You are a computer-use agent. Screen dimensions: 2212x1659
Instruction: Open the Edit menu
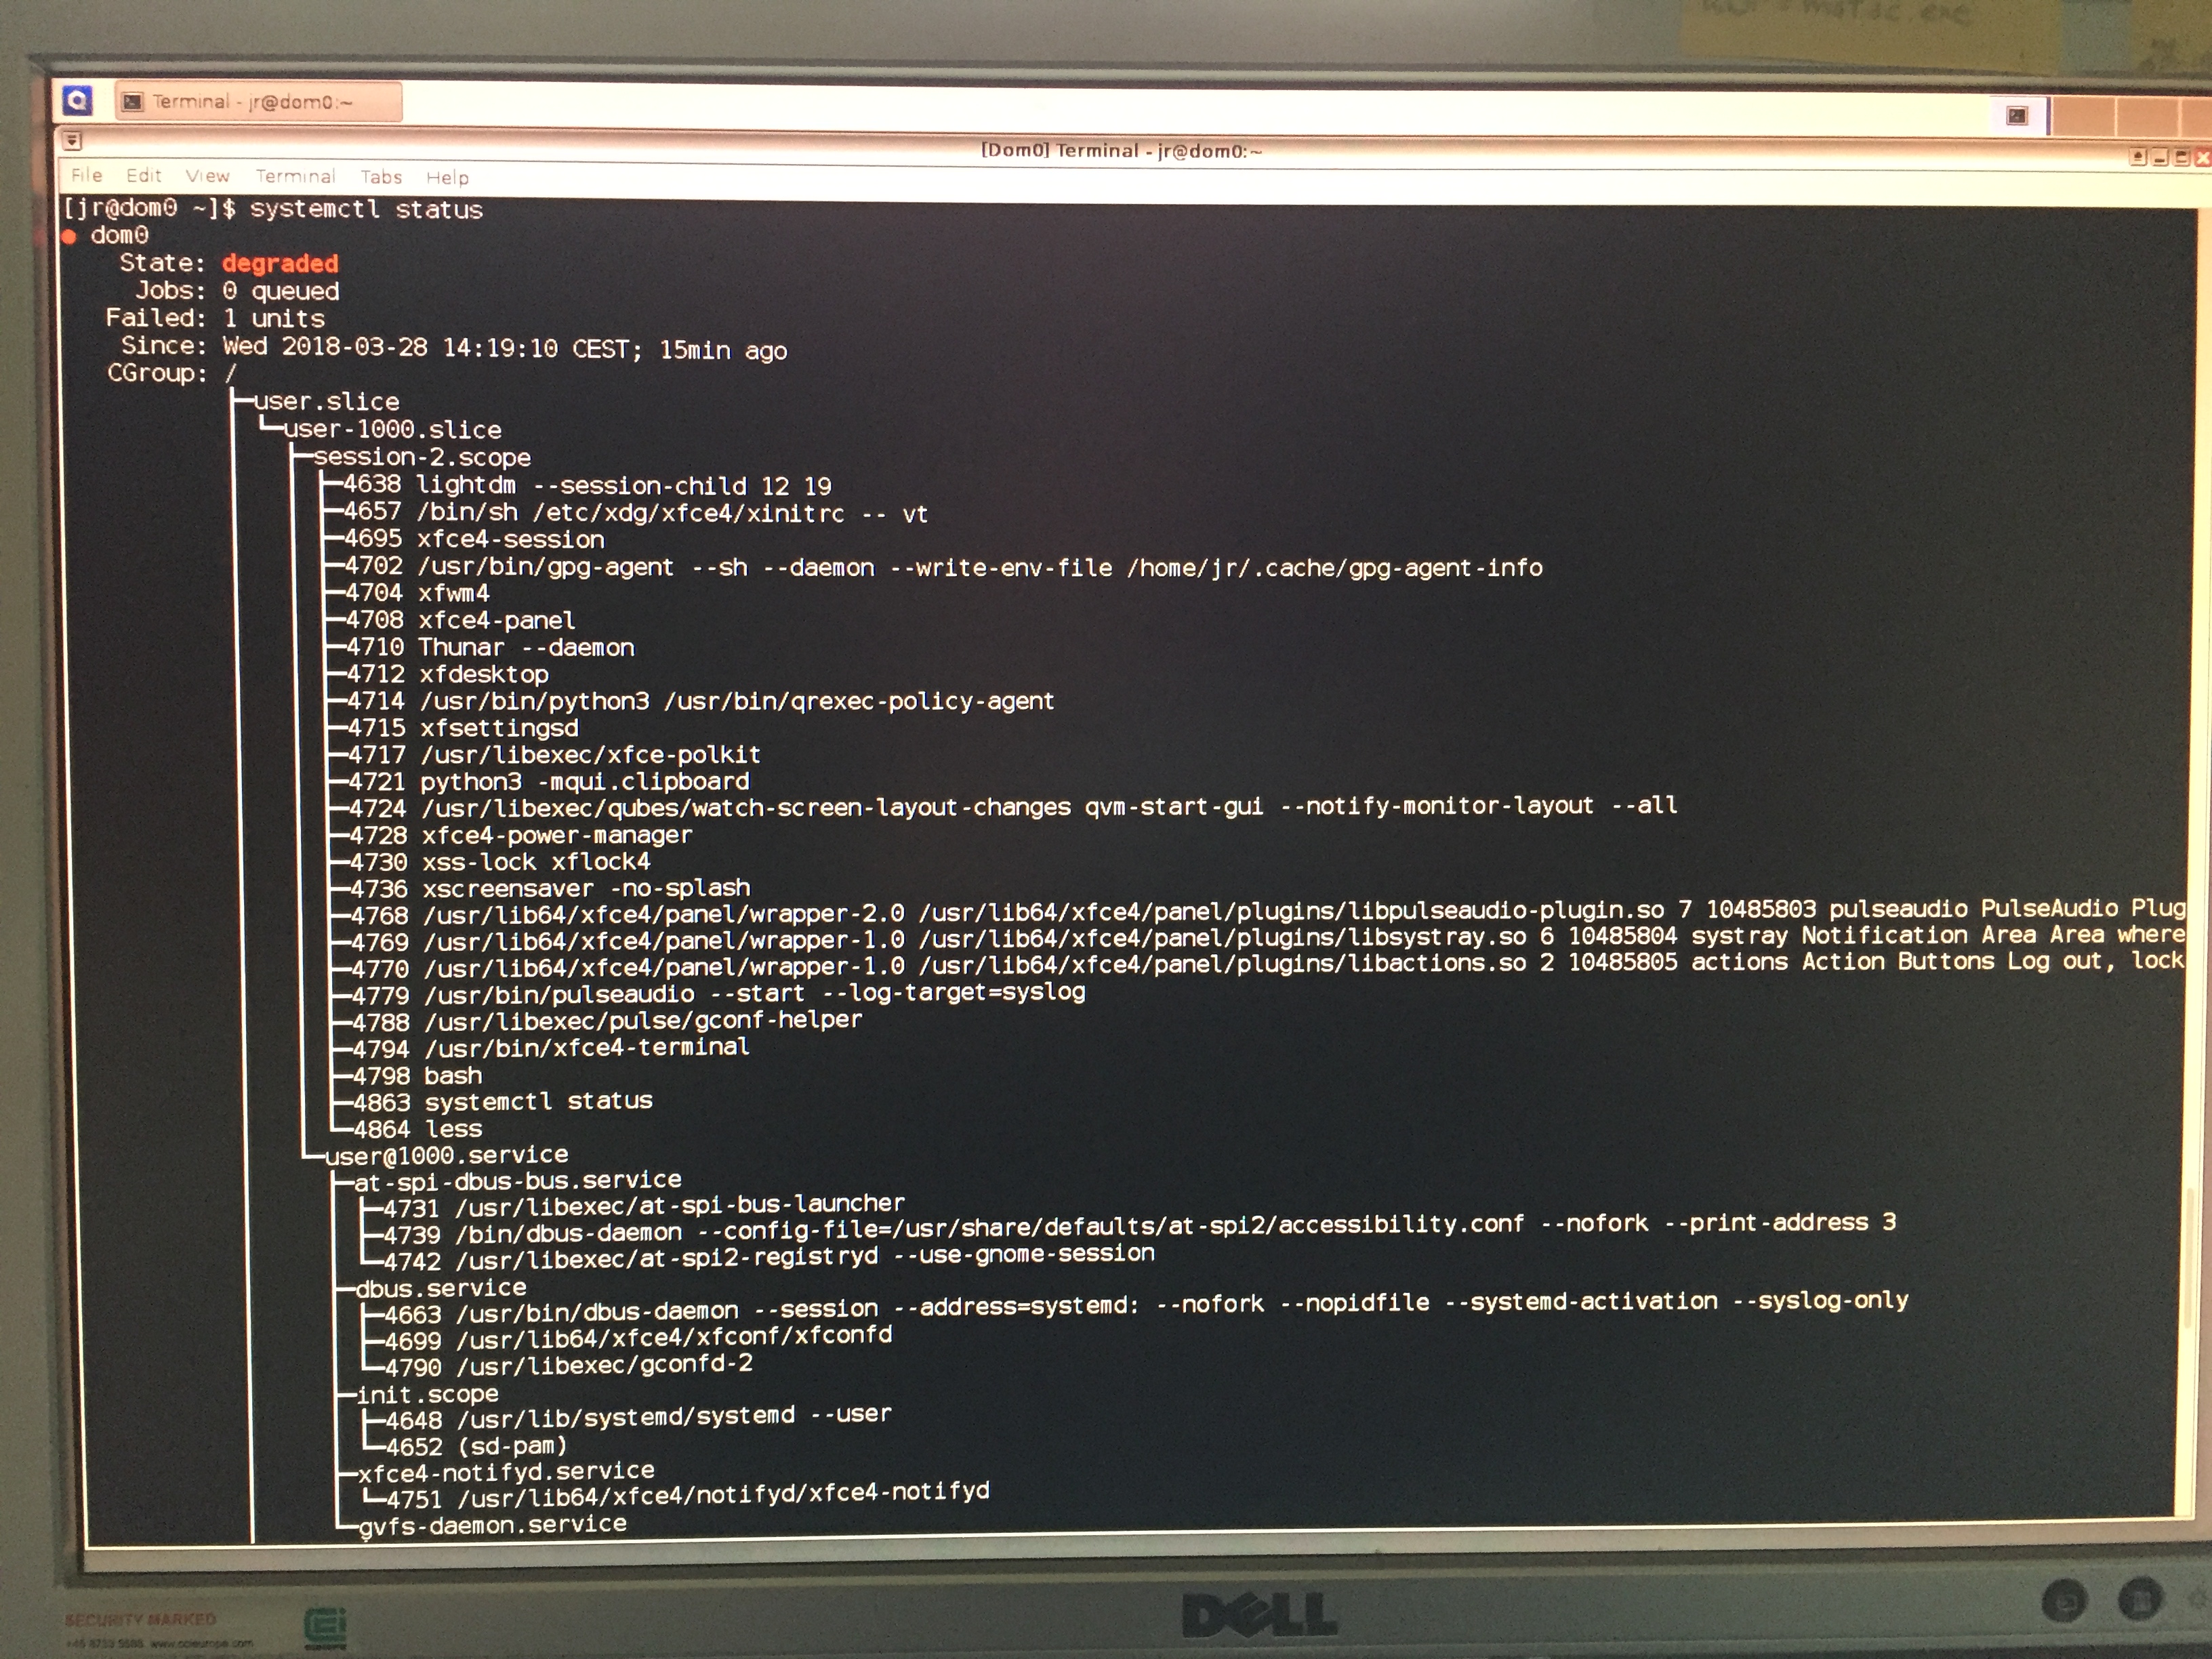[143, 176]
